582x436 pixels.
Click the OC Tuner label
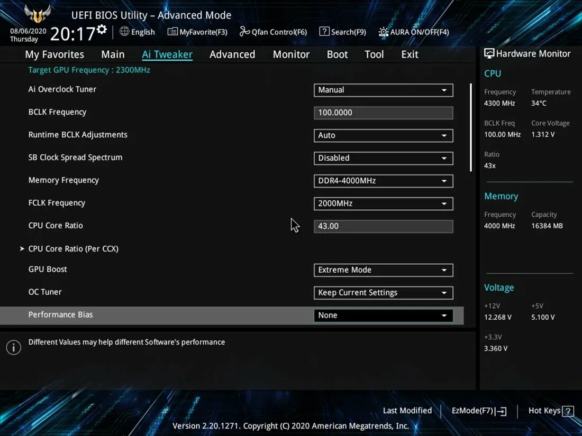coord(45,292)
